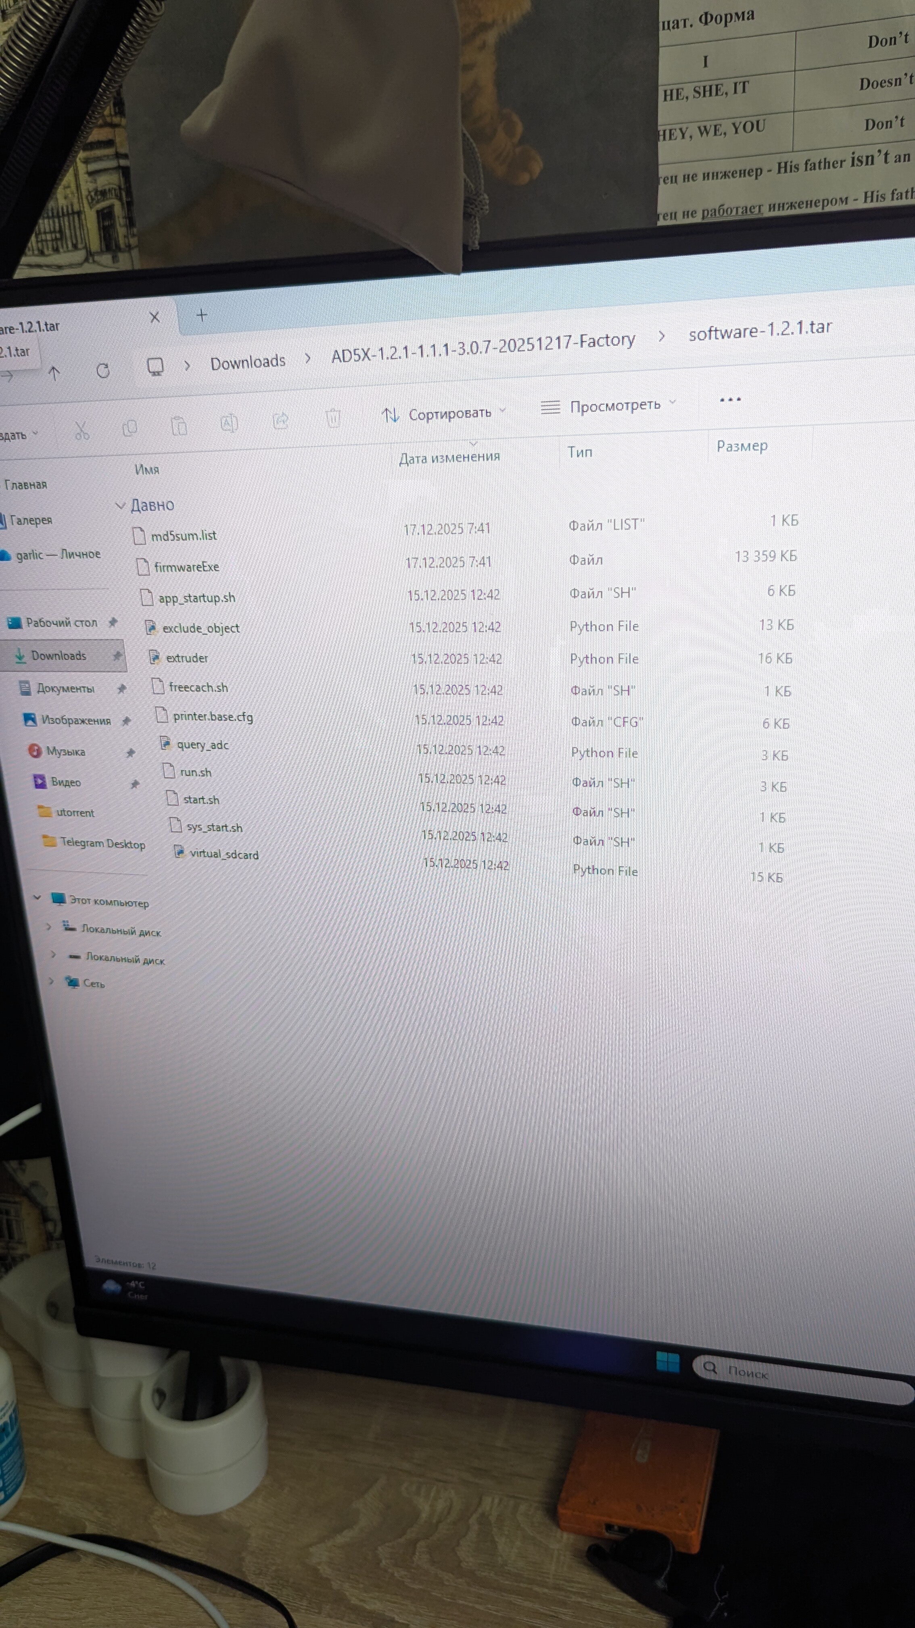Click the Copy icon in toolbar

130,428
